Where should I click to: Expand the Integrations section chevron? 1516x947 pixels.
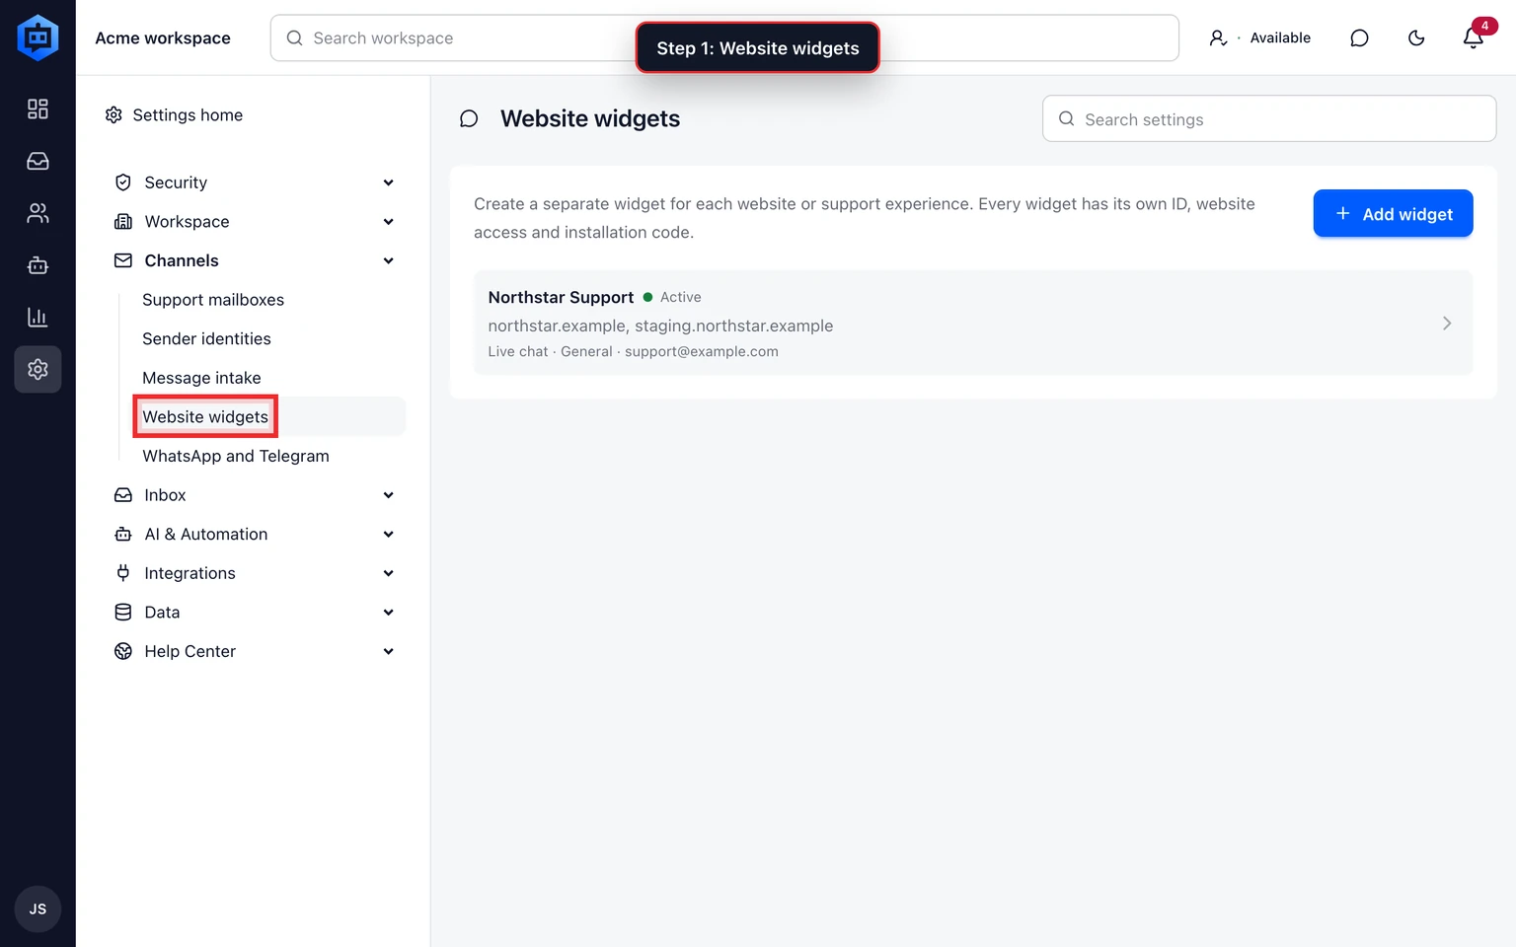point(389,573)
